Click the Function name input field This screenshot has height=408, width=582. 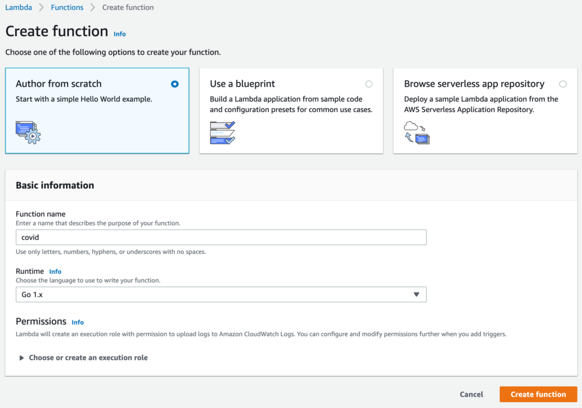[x=221, y=238]
